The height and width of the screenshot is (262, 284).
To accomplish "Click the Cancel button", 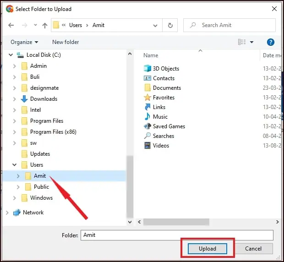I will tap(253, 249).
